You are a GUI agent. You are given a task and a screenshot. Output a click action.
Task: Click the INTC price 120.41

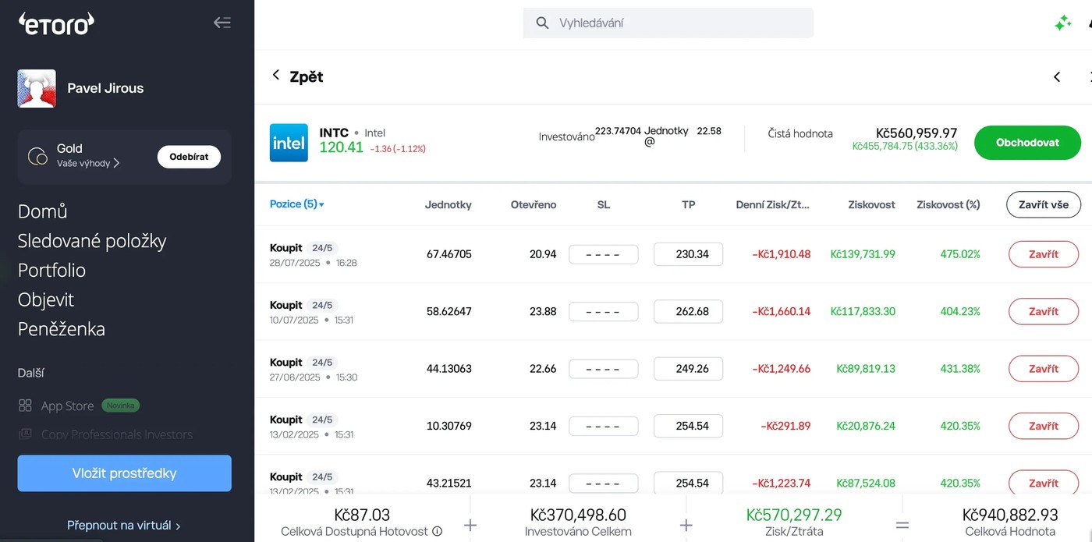point(342,147)
